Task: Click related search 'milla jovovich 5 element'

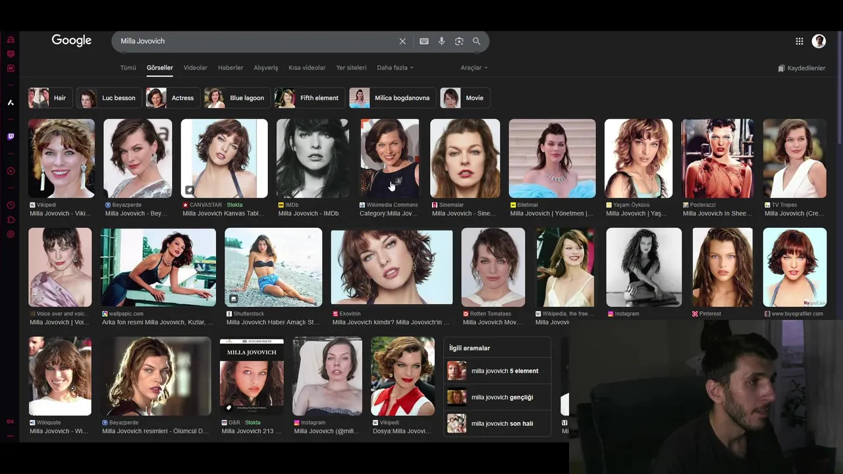Action: point(497,371)
